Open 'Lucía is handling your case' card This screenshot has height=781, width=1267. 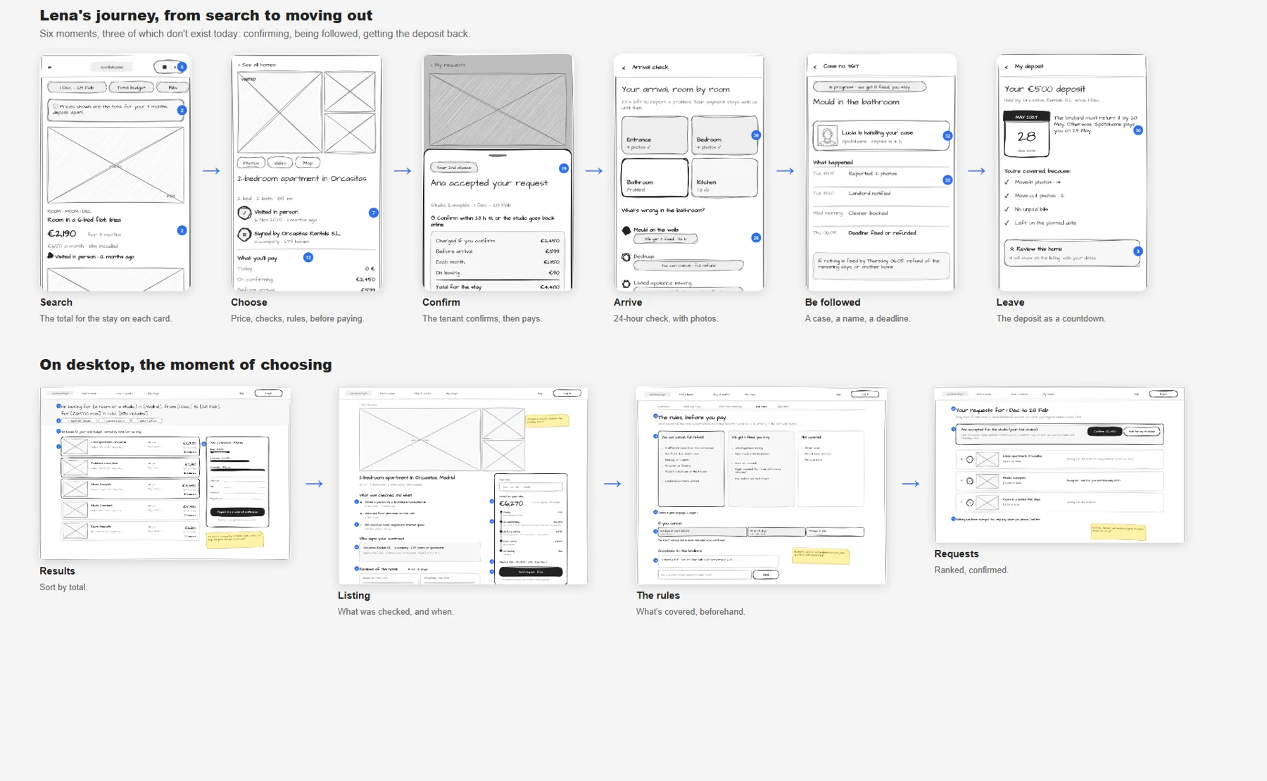(x=881, y=136)
